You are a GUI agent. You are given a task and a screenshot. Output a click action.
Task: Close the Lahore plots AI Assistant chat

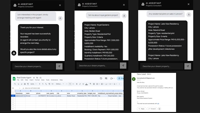(x=189, y=4)
